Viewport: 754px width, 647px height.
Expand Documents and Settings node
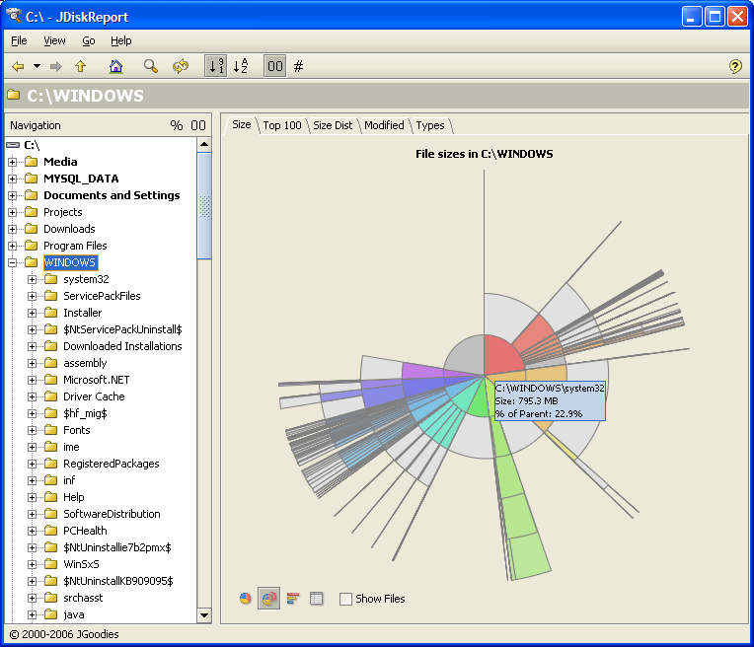[13, 195]
